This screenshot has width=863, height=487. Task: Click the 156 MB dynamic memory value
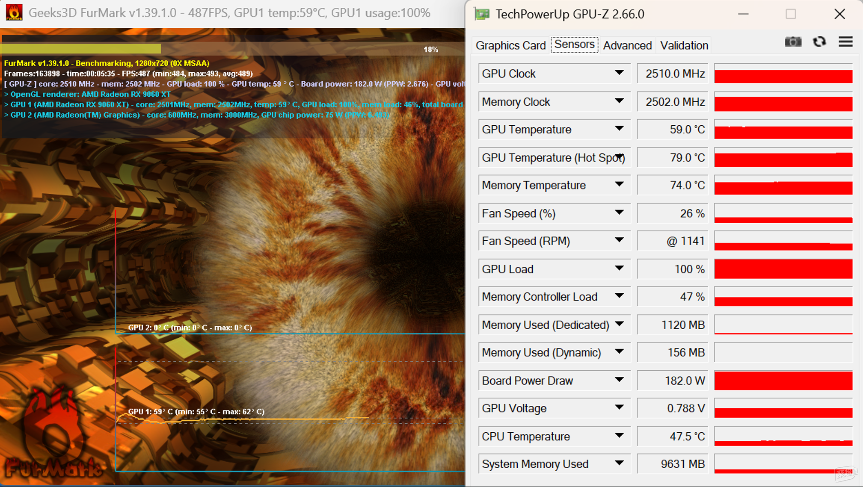(x=672, y=352)
